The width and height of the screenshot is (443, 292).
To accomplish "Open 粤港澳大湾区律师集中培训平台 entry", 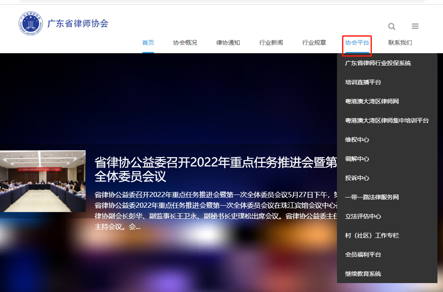I will [x=387, y=120].
